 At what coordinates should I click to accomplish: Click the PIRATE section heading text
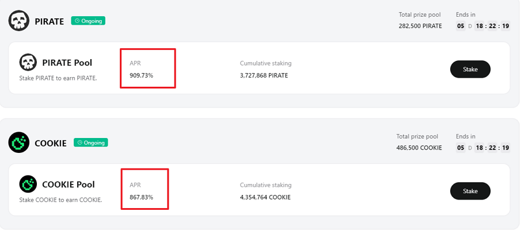pos(50,21)
